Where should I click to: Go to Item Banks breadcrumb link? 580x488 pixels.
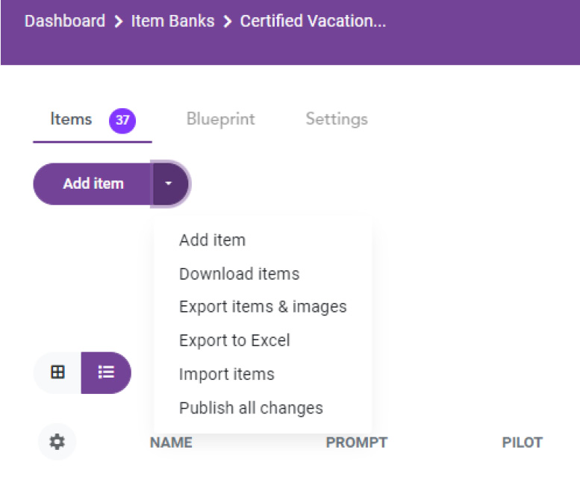(x=172, y=21)
